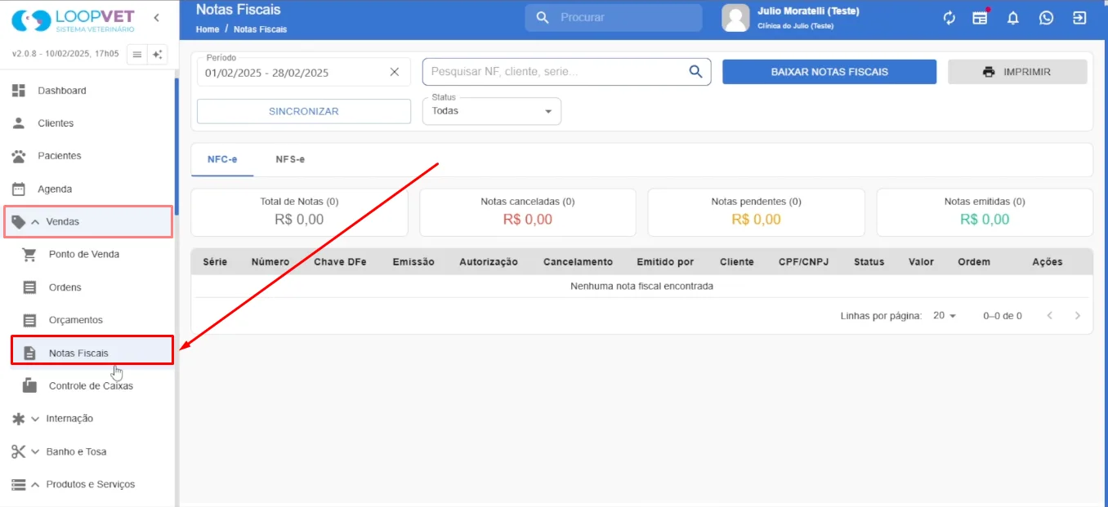The height and width of the screenshot is (507, 1108).
Task: Collapse the Vendas menu group
Action: [x=88, y=221]
